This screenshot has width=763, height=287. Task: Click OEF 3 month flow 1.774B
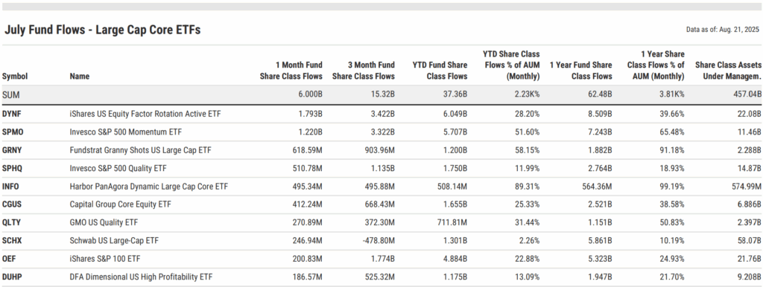coord(383,259)
